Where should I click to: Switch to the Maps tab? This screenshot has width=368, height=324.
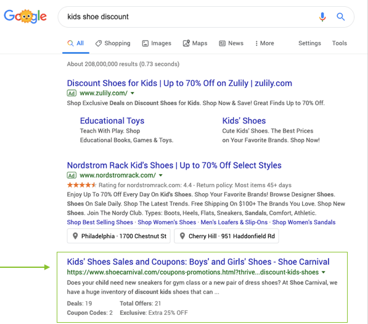(x=195, y=43)
